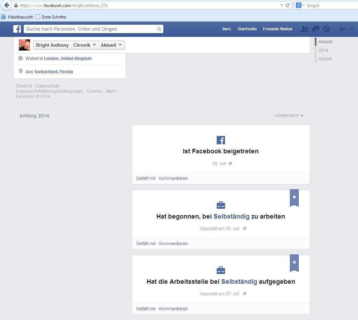Click the browser back arrow button

(6, 5)
